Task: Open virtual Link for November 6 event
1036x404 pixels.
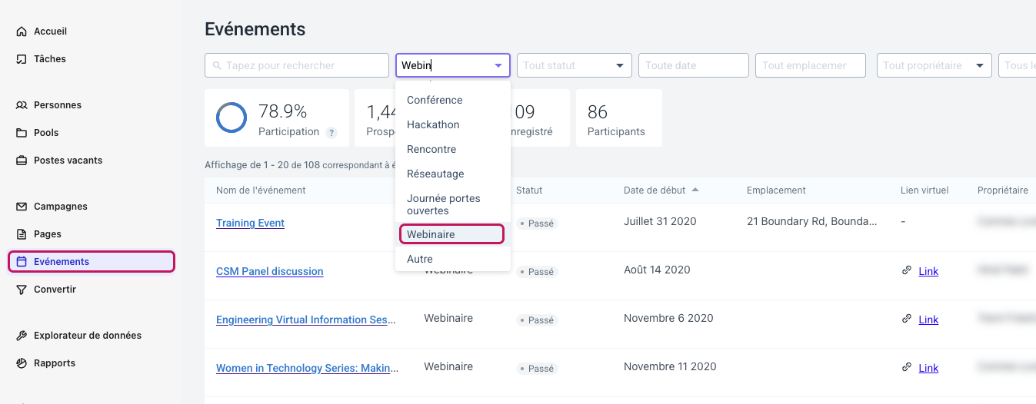Action: pos(928,320)
